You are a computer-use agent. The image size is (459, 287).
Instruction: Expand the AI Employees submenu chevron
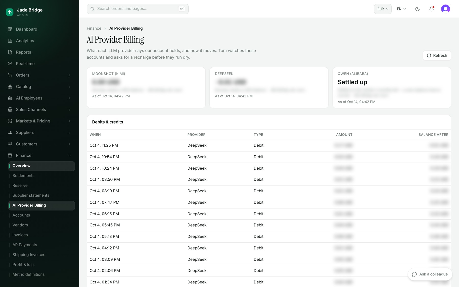pos(69,98)
